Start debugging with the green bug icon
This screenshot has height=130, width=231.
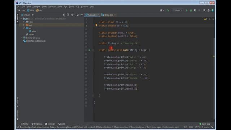[x=191, y=10]
